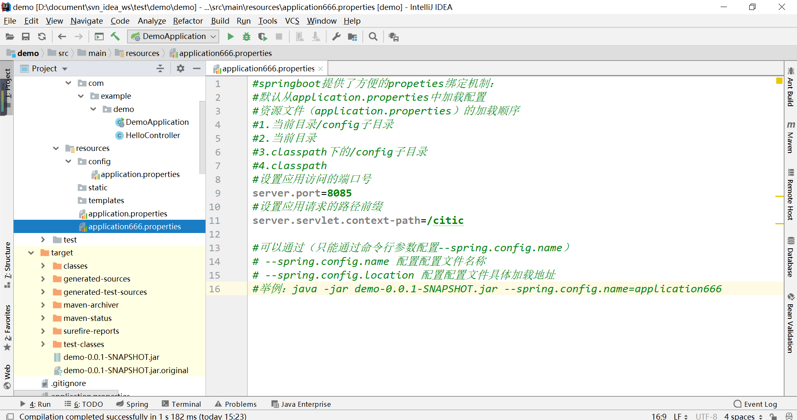Open the Event Log
The width and height of the screenshot is (797, 420).
pyautogui.click(x=760, y=403)
